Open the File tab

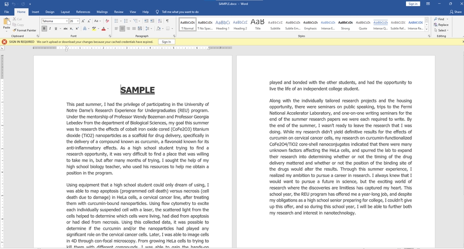pyautogui.click(x=6, y=12)
